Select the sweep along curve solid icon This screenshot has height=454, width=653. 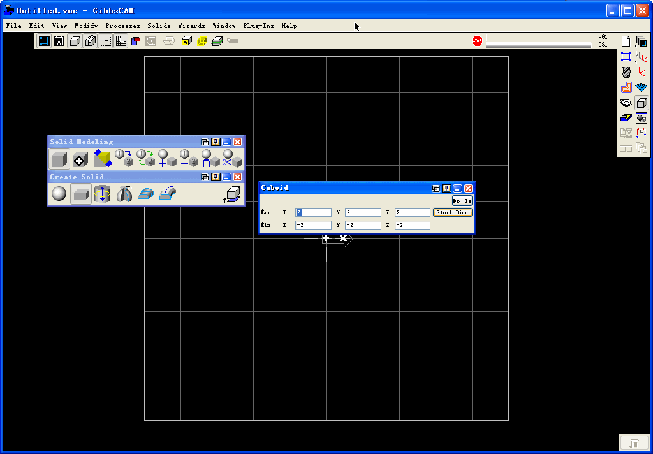pyautogui.click(x=168, y=194)
